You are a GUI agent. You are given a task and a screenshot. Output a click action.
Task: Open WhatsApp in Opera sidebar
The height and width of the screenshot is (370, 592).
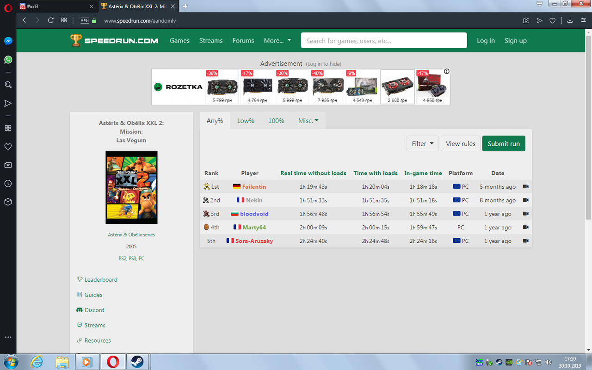tap(8, 60)
